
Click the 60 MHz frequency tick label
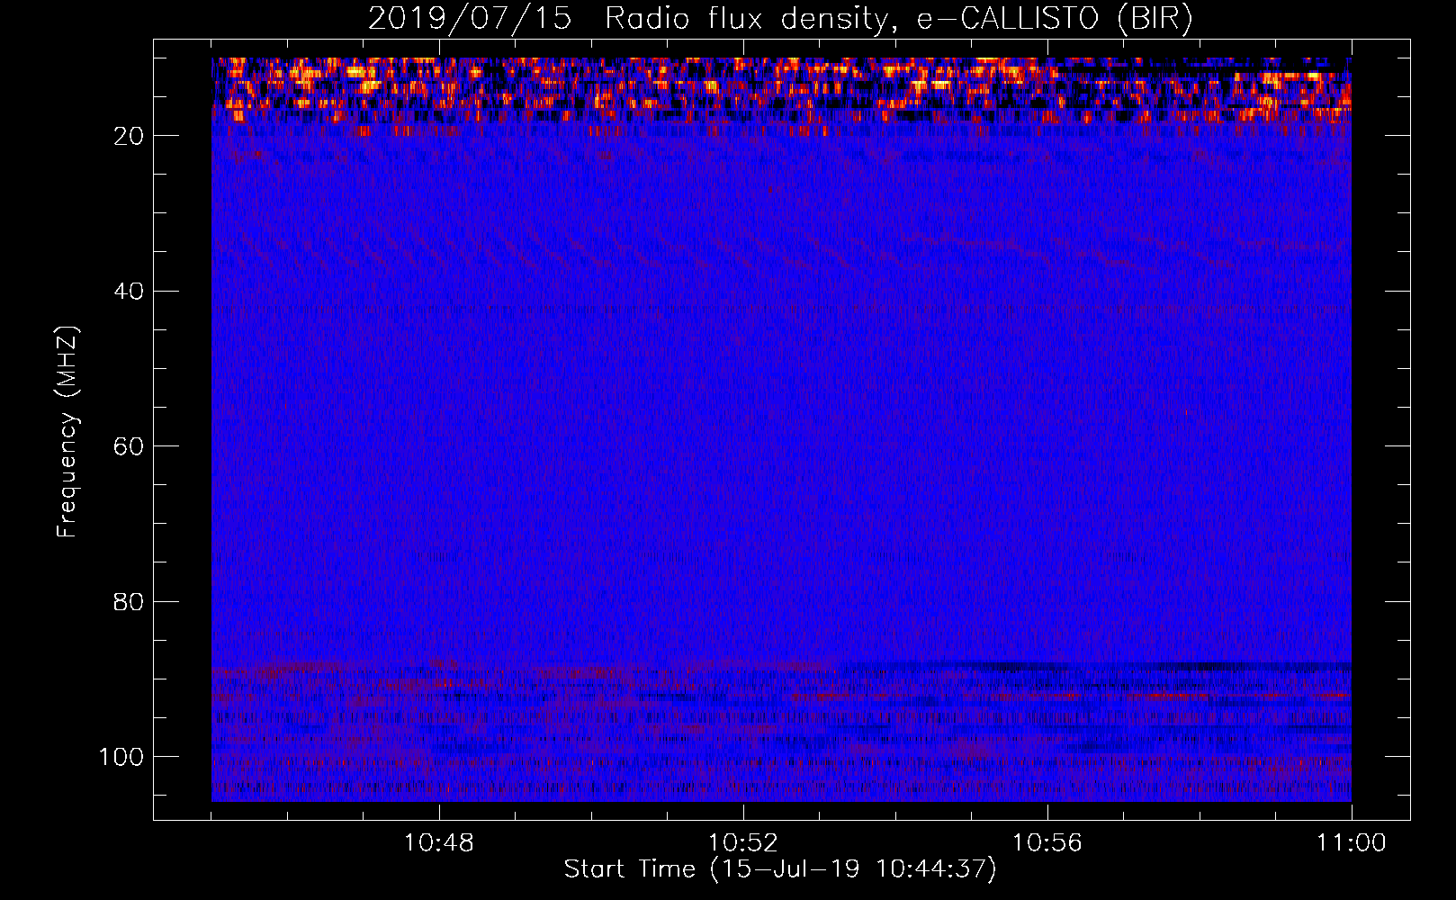click(x=129, y=446)
